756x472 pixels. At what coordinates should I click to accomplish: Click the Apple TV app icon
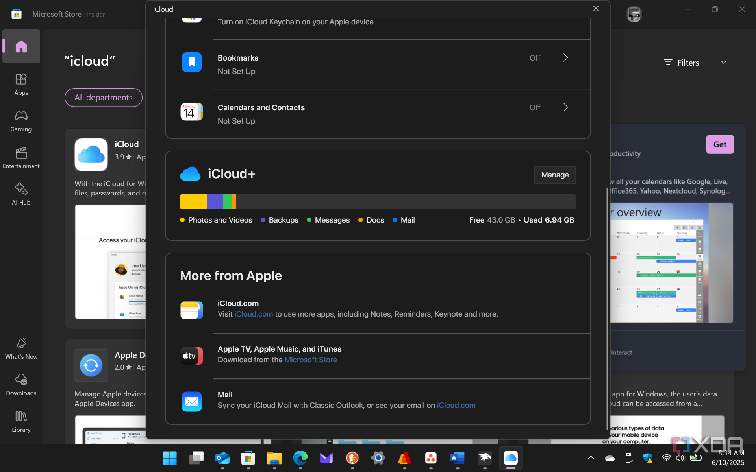click(192, 356)
